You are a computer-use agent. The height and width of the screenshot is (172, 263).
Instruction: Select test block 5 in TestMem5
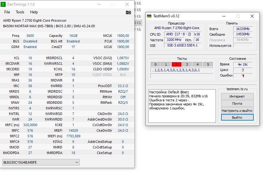pos(208,64)
